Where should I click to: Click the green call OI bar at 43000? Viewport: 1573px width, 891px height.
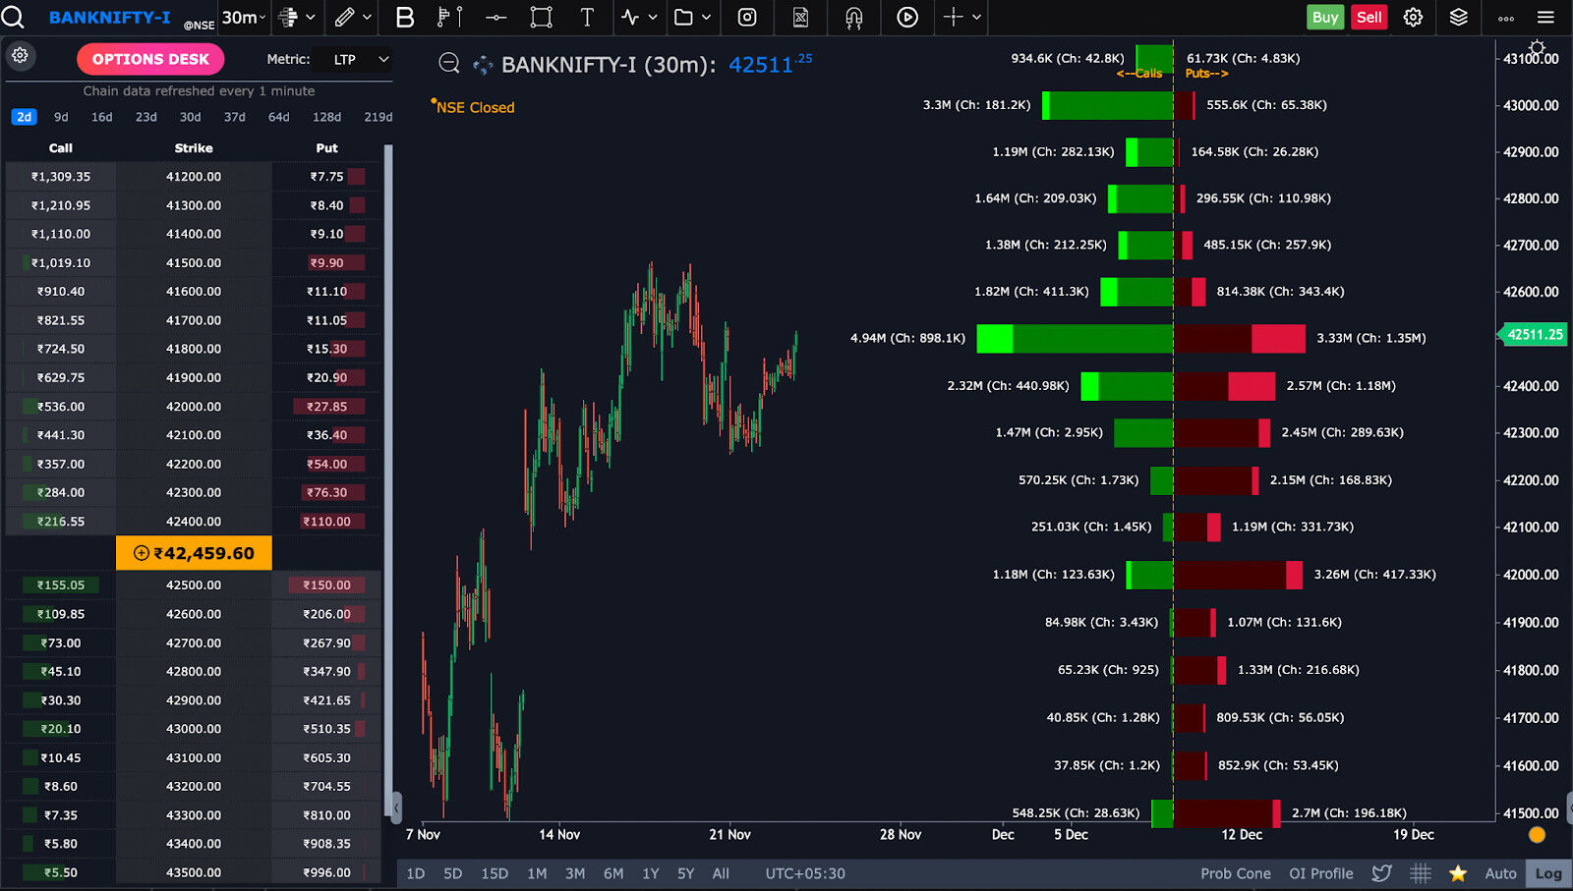point(1108,105)
